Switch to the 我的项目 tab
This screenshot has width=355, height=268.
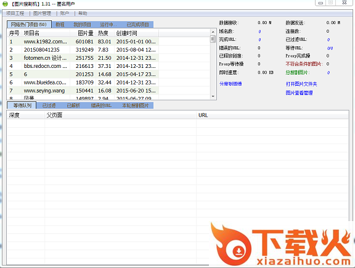[82, 25]
